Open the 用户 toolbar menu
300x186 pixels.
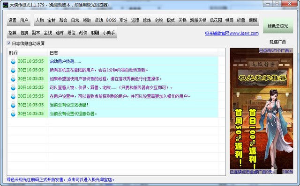[24, 20]
